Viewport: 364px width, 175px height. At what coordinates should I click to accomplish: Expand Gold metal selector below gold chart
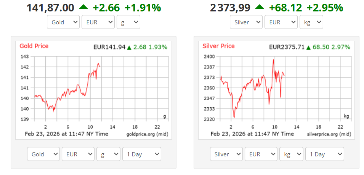tap(43, 154)
